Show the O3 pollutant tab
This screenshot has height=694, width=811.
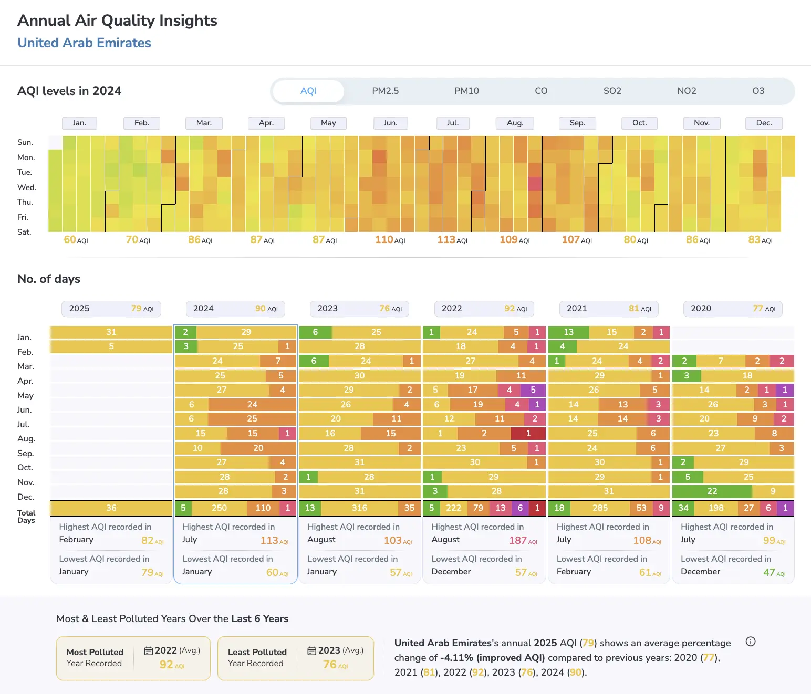(758, 91)
